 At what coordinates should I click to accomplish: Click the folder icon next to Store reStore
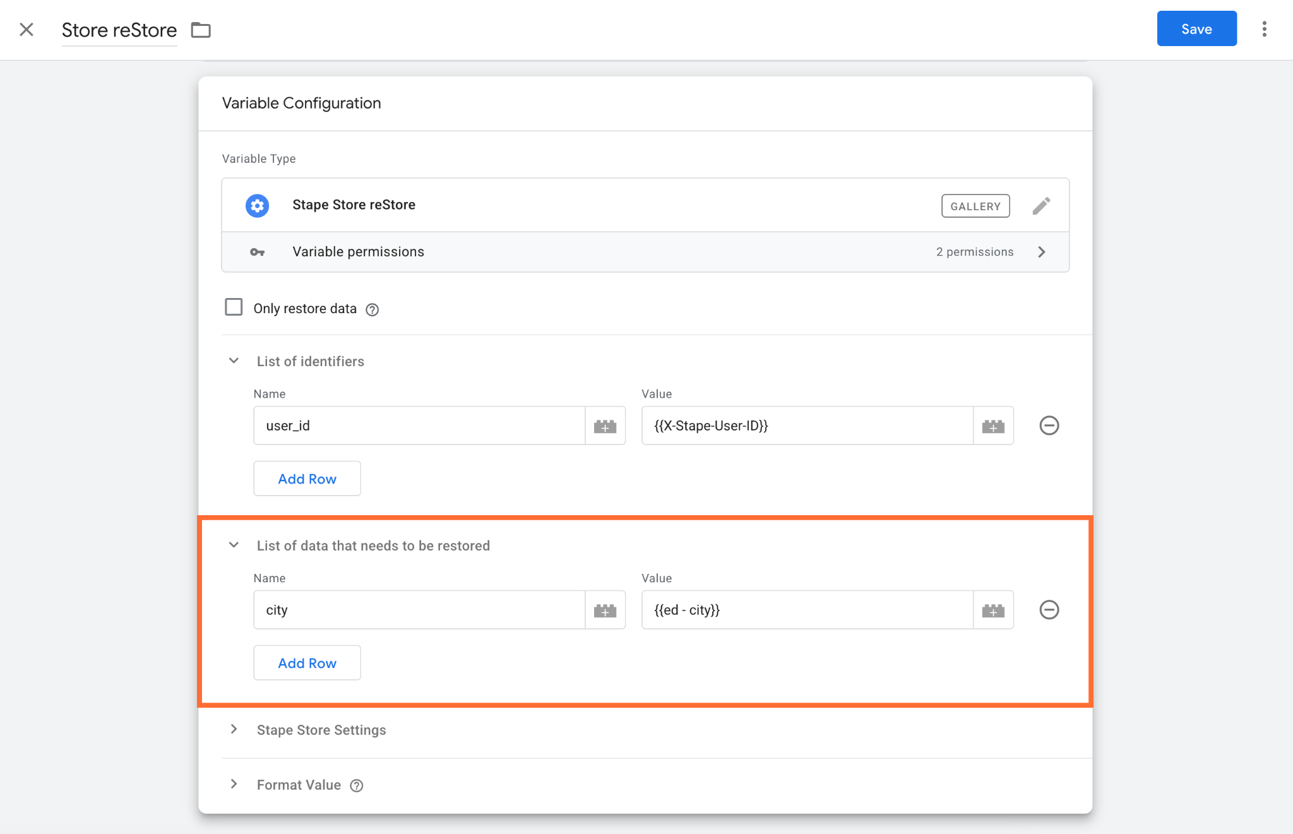pyautogui.click(x=201, y=30)
